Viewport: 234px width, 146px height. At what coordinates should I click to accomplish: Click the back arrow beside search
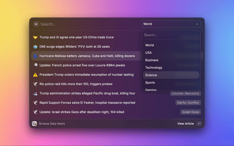point(36,24)
